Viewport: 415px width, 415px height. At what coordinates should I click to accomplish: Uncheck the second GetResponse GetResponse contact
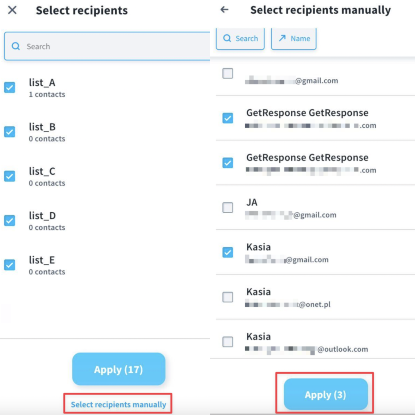coord(228,163)
